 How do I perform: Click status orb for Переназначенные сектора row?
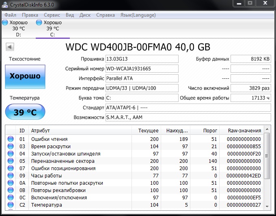10,161
